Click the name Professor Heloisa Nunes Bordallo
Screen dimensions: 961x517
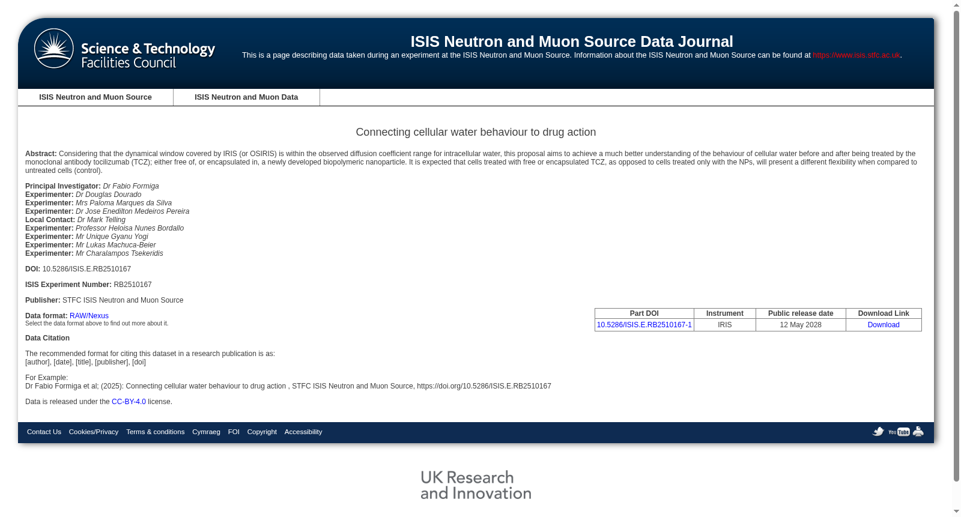coord(130,228)
